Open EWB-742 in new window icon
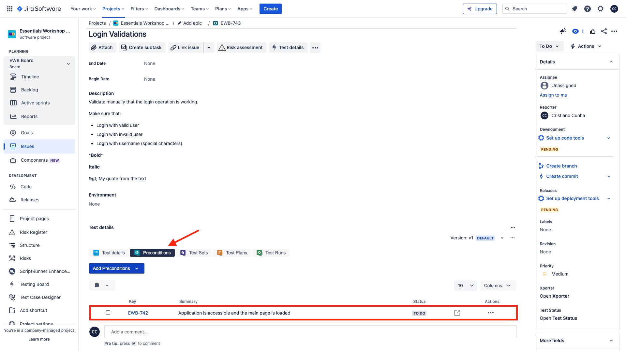The height and width of the screenshot is (351, 626). point(457,313)
